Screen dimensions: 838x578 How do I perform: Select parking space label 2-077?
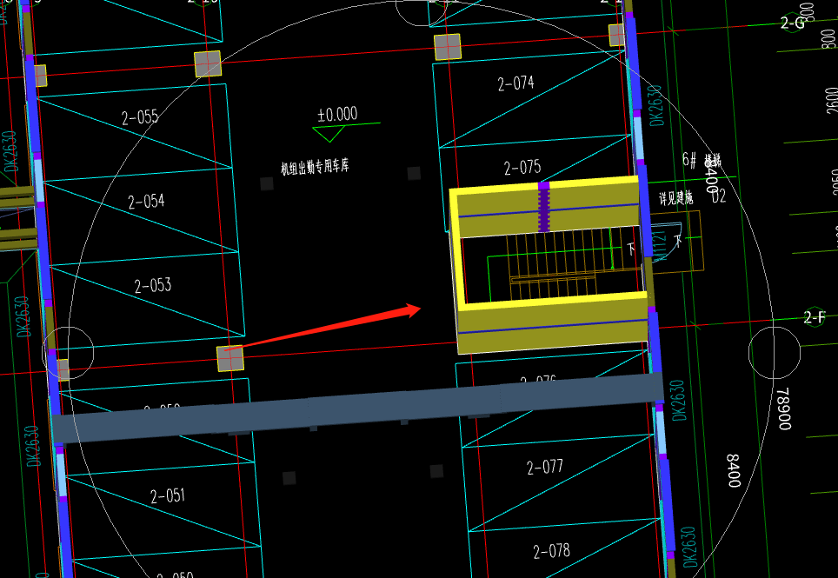pos(544,467)
